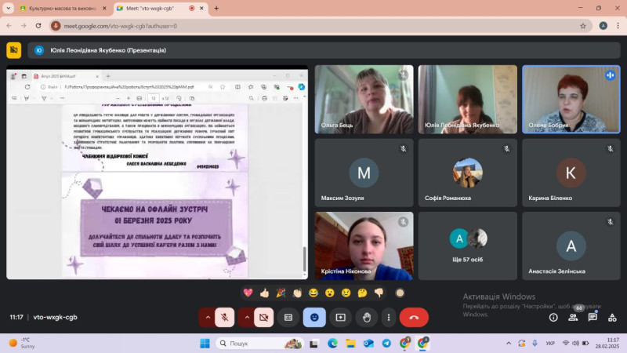
Task: Expand audio settings arrow beside microphone
Action: (207, 317)
